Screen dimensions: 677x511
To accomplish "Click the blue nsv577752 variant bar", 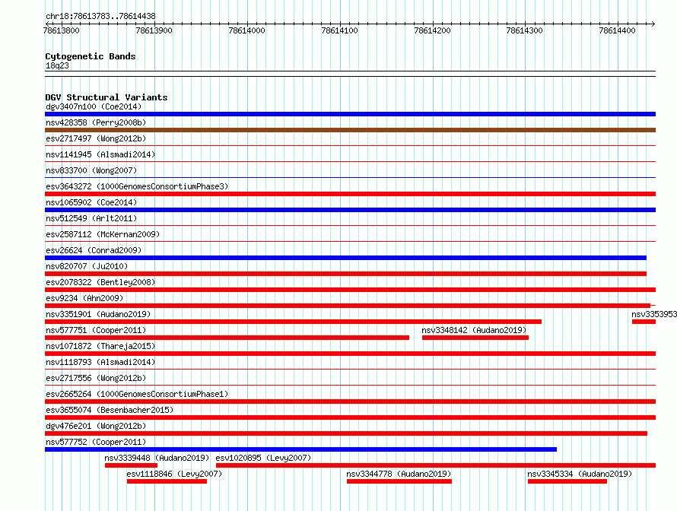I will [x=301, y=449].
